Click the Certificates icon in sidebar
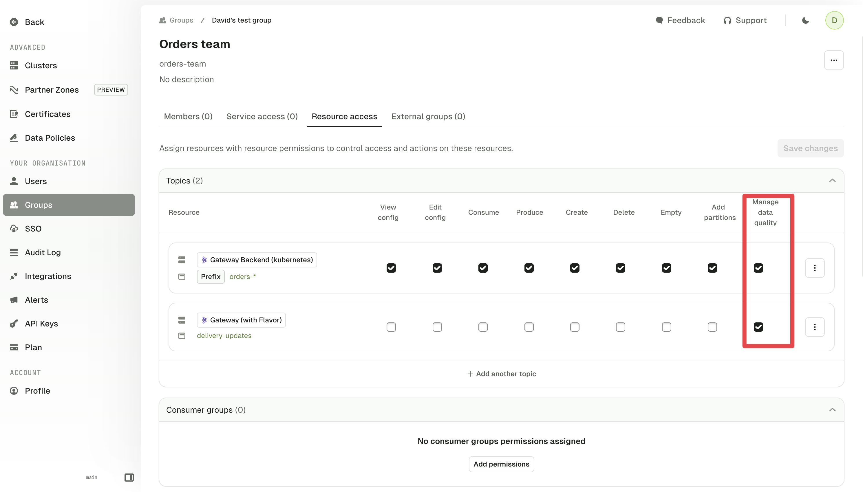 click(14, 114)
